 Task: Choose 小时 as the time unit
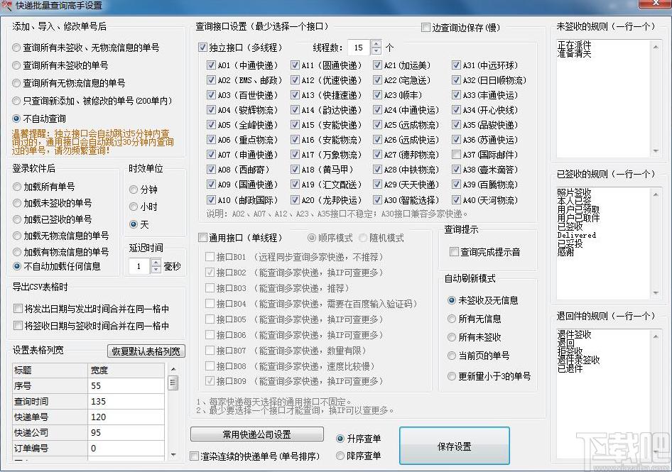point(134,207)
